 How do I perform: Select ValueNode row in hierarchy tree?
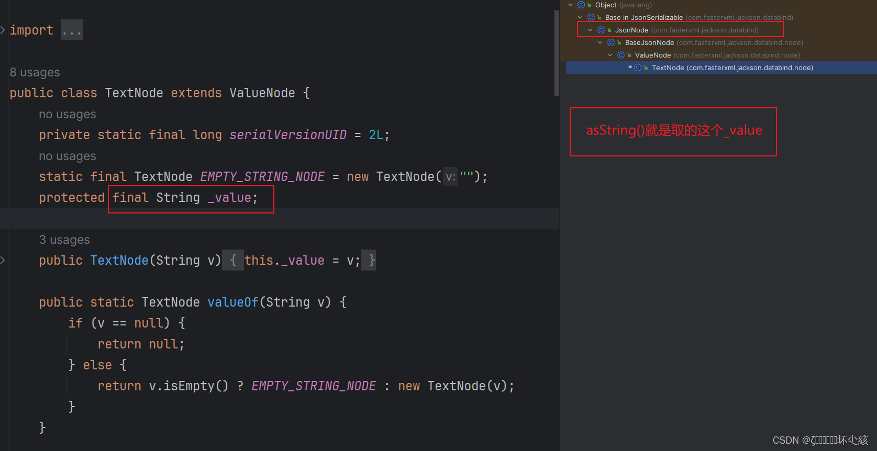717,55
